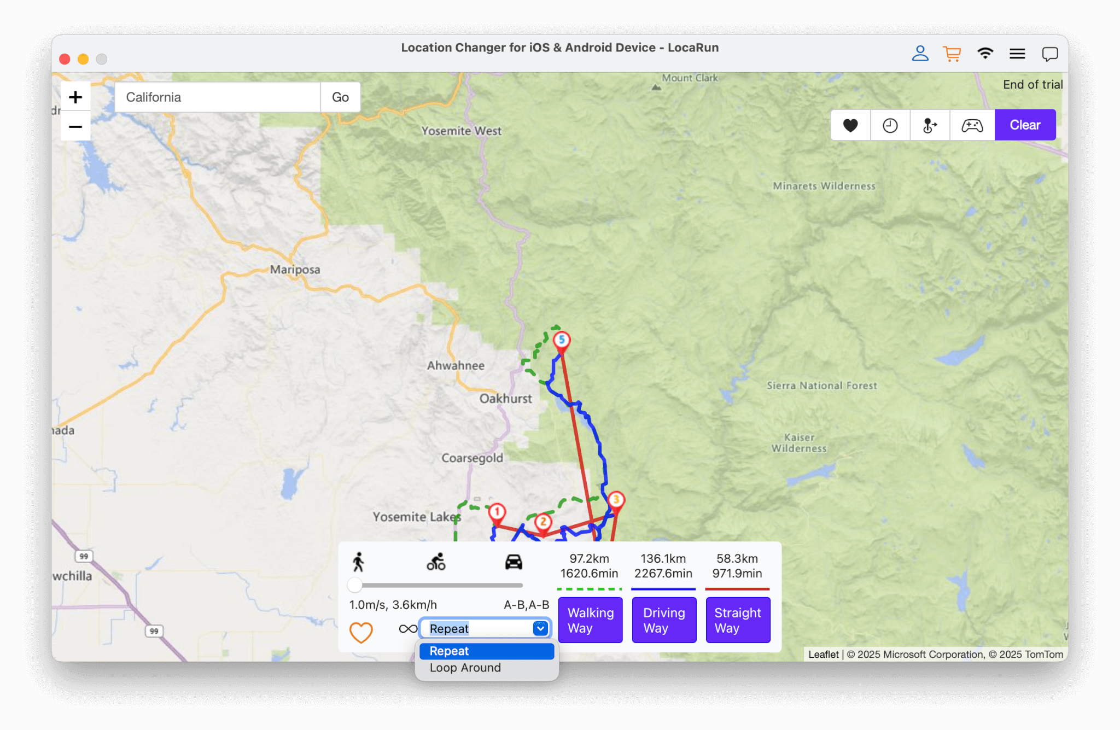Select Loop Around option

[x=487, y=668]
